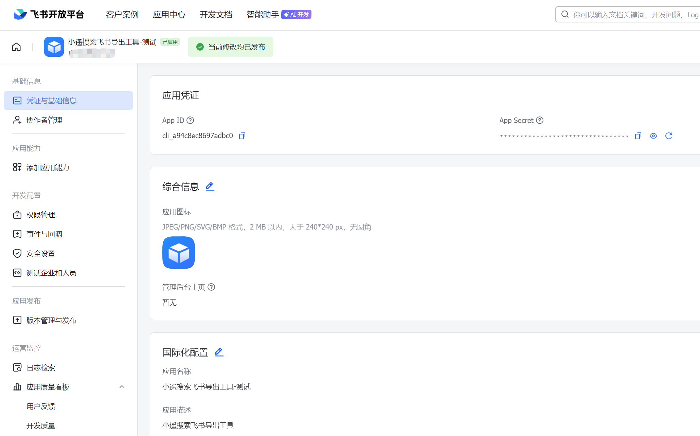The image size is (700, 436).
Task: Open 开发文档 top menu
Action: (x=216, y=15)
